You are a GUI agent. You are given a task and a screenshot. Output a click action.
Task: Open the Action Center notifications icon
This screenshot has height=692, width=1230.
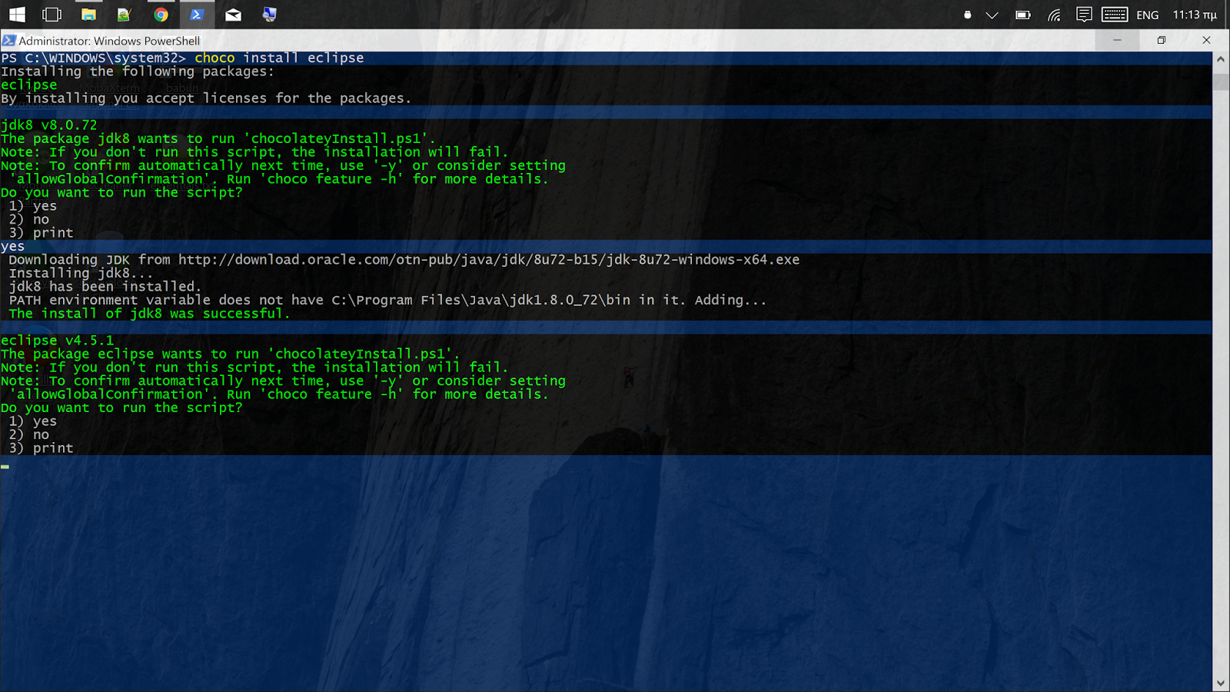1084,15
